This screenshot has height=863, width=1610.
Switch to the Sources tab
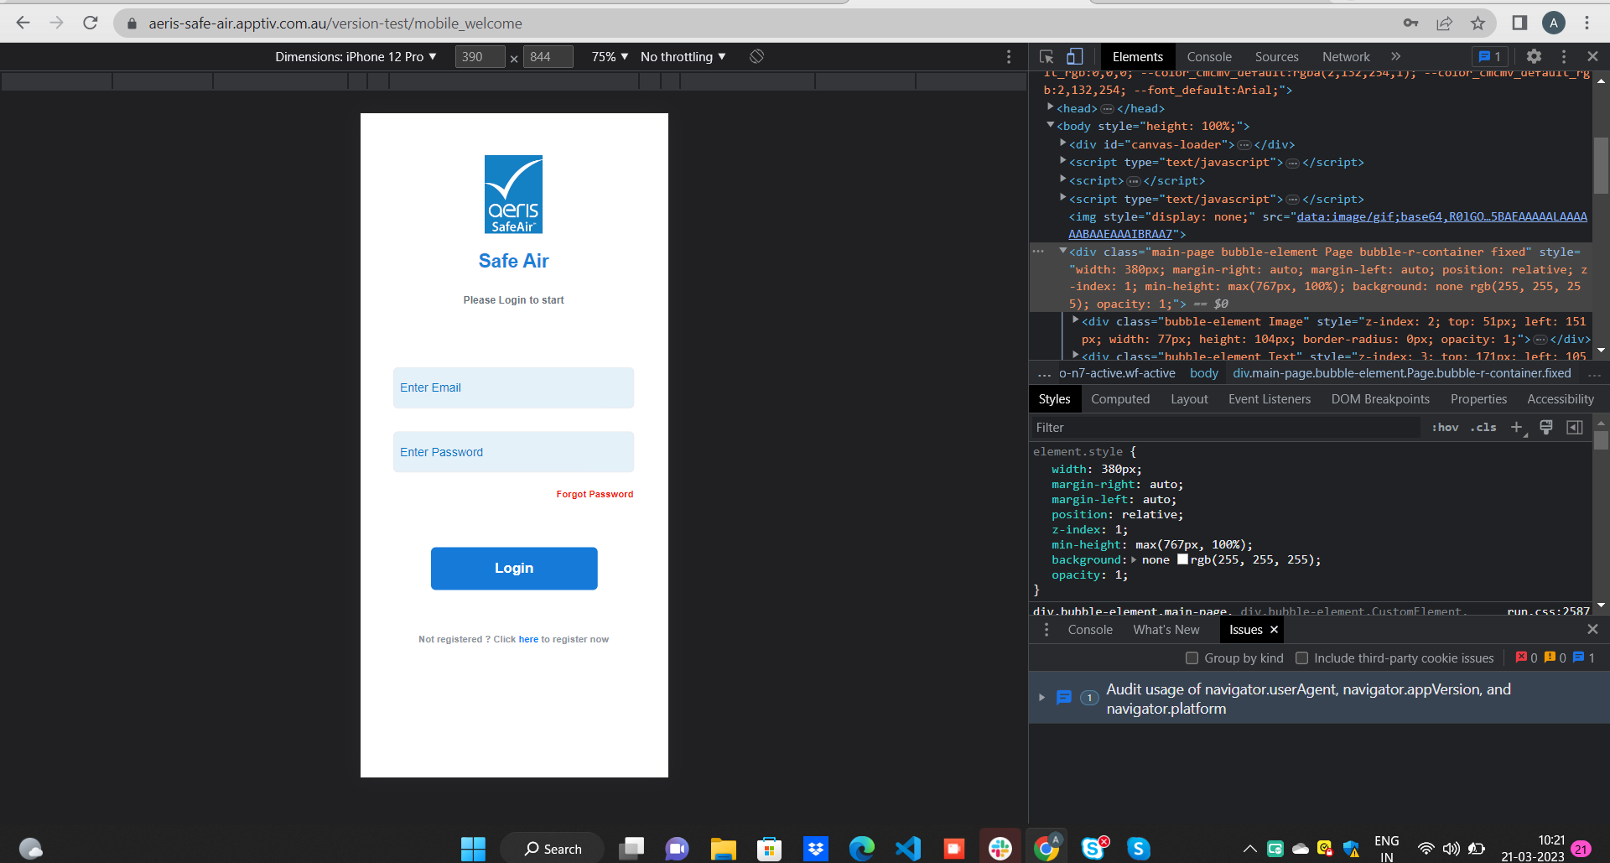(x=1276, y=57)
